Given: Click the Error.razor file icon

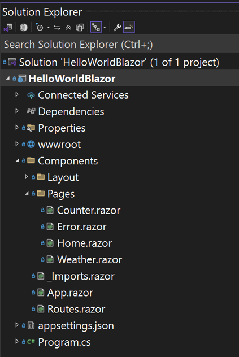Looking at the screenshot, I should click(50, 227).
